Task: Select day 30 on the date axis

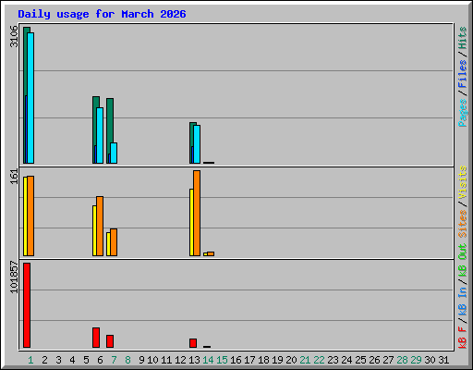Action: tap(430, 360)
